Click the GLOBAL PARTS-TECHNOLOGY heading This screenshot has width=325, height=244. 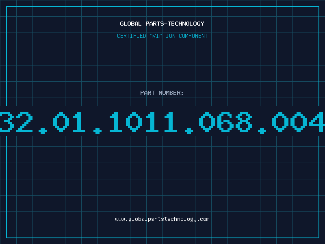[x=162, y=24]
